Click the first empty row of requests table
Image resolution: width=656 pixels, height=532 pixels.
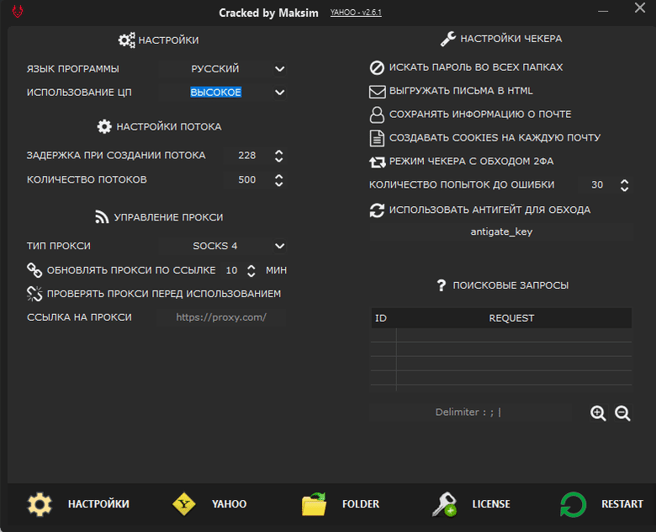point(501,335)
